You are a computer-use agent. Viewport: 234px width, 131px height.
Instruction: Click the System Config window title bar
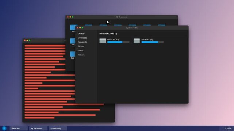[132, 28]
